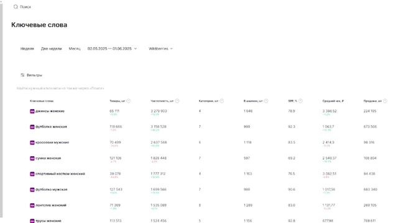
Task: Open the Фильтры filter panel
Action: pyautogui.click(x=31, y=75)
